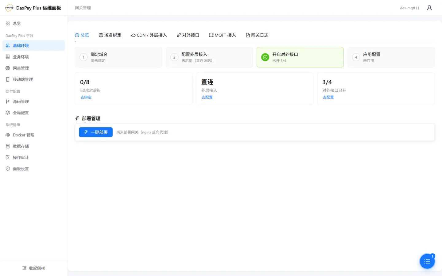Click the 网关管理 breadcrumb title in header

click(83, 8)
